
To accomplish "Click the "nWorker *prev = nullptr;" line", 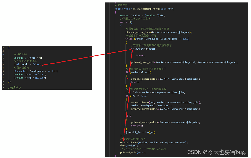I will point(30,74).
